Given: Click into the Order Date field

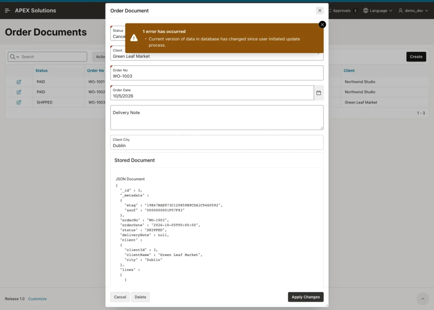Looking at the screenshot, I should 212,93.
